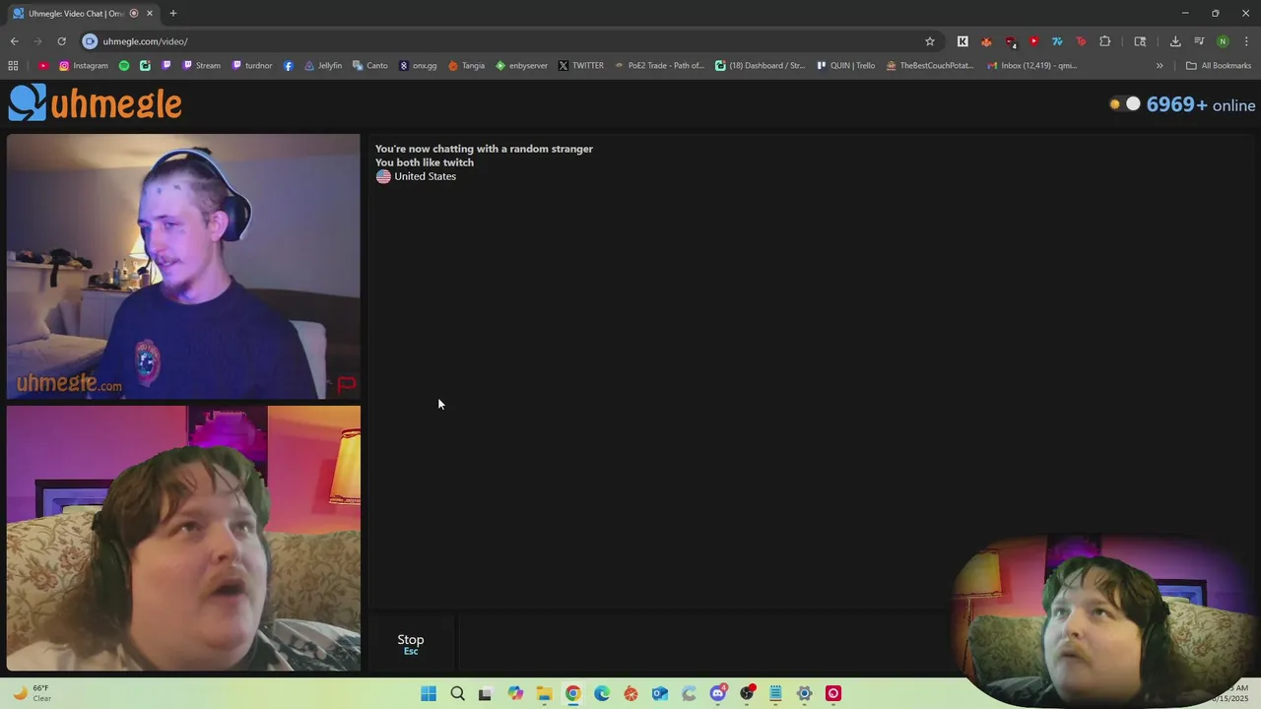Click the Spotify bookmark icon
The height and width of the screenshot is (709, 1261).
point(124,66)
